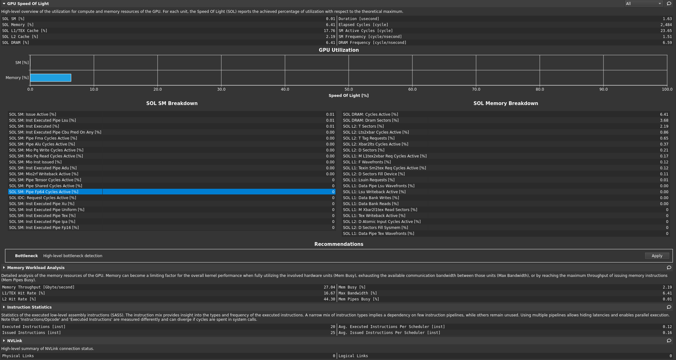Click SOL L2: T Sectors row
This screenshot has width=676, height=360.
tap(505, 126)
